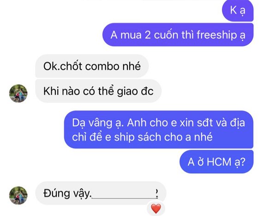The height and width of the screenshot is (216, 269).
Task: Select the "A mua 2 cuốn thì freeship ạ" bubble
Action: click(178, 35)
